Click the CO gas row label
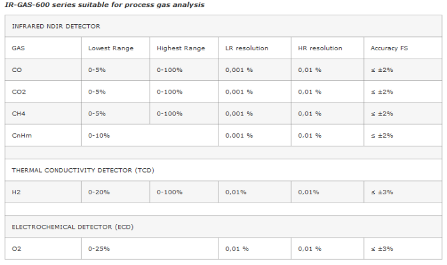 (x=17, y=70)
